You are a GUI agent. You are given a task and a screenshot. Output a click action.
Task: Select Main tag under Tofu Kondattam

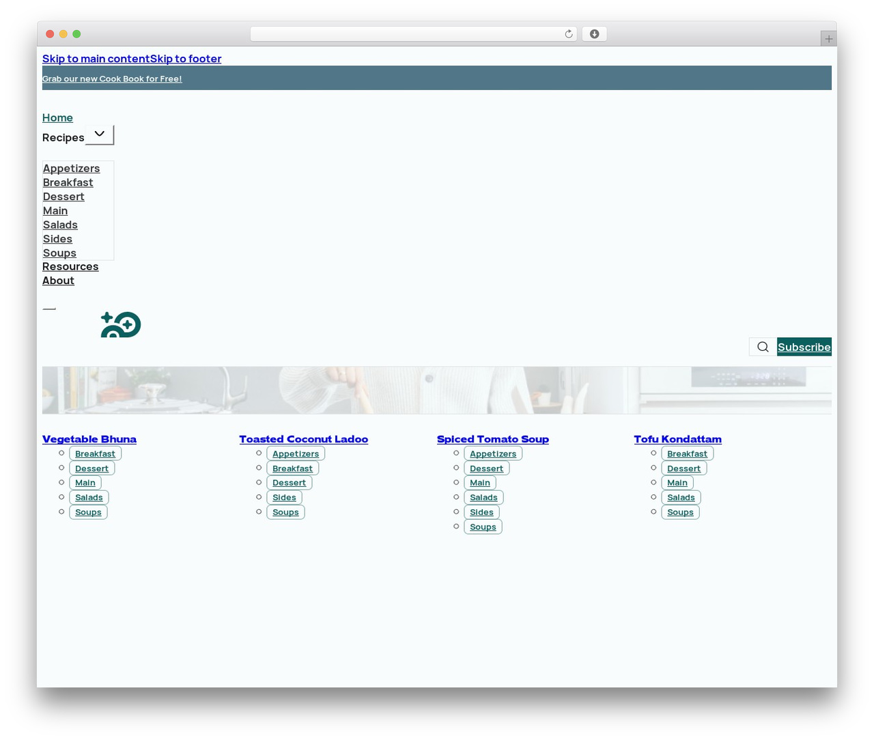(x=677, y=483)
